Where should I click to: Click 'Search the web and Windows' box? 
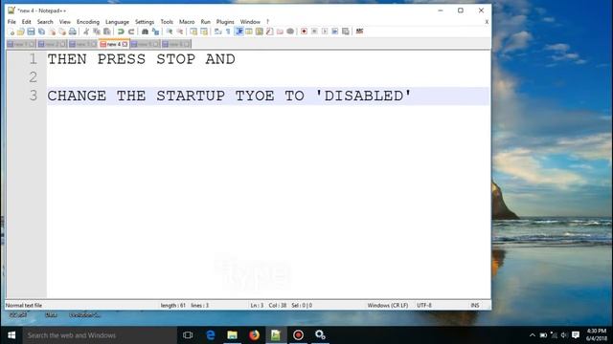click(x=100, y=335)
